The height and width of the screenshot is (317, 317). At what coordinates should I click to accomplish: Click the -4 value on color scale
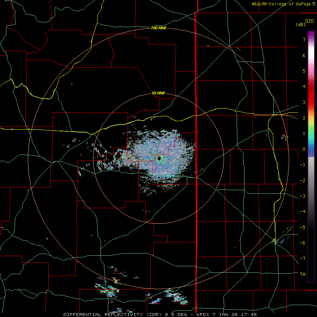303,212
